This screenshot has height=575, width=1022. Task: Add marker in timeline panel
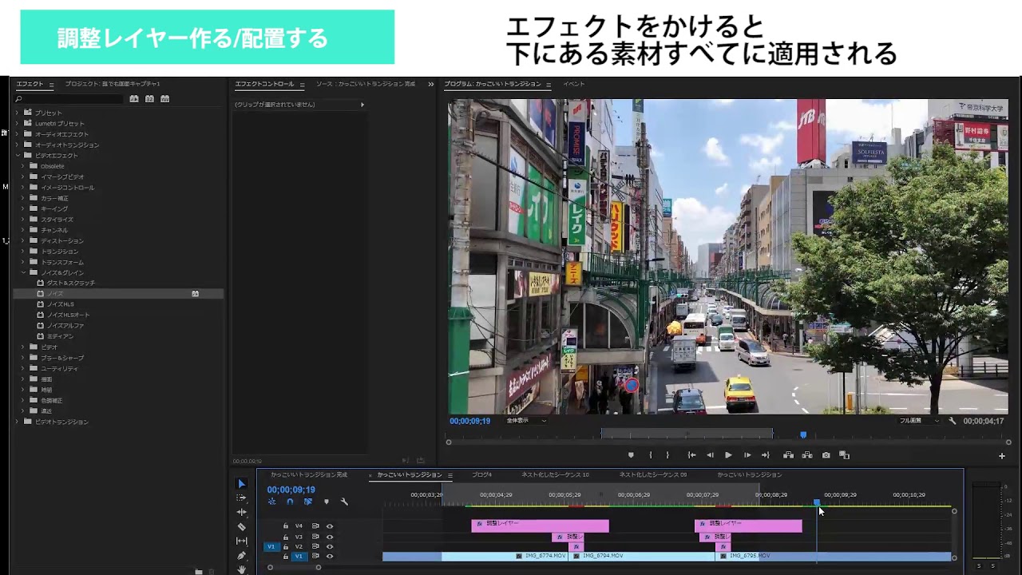click(x=326, y=502)
